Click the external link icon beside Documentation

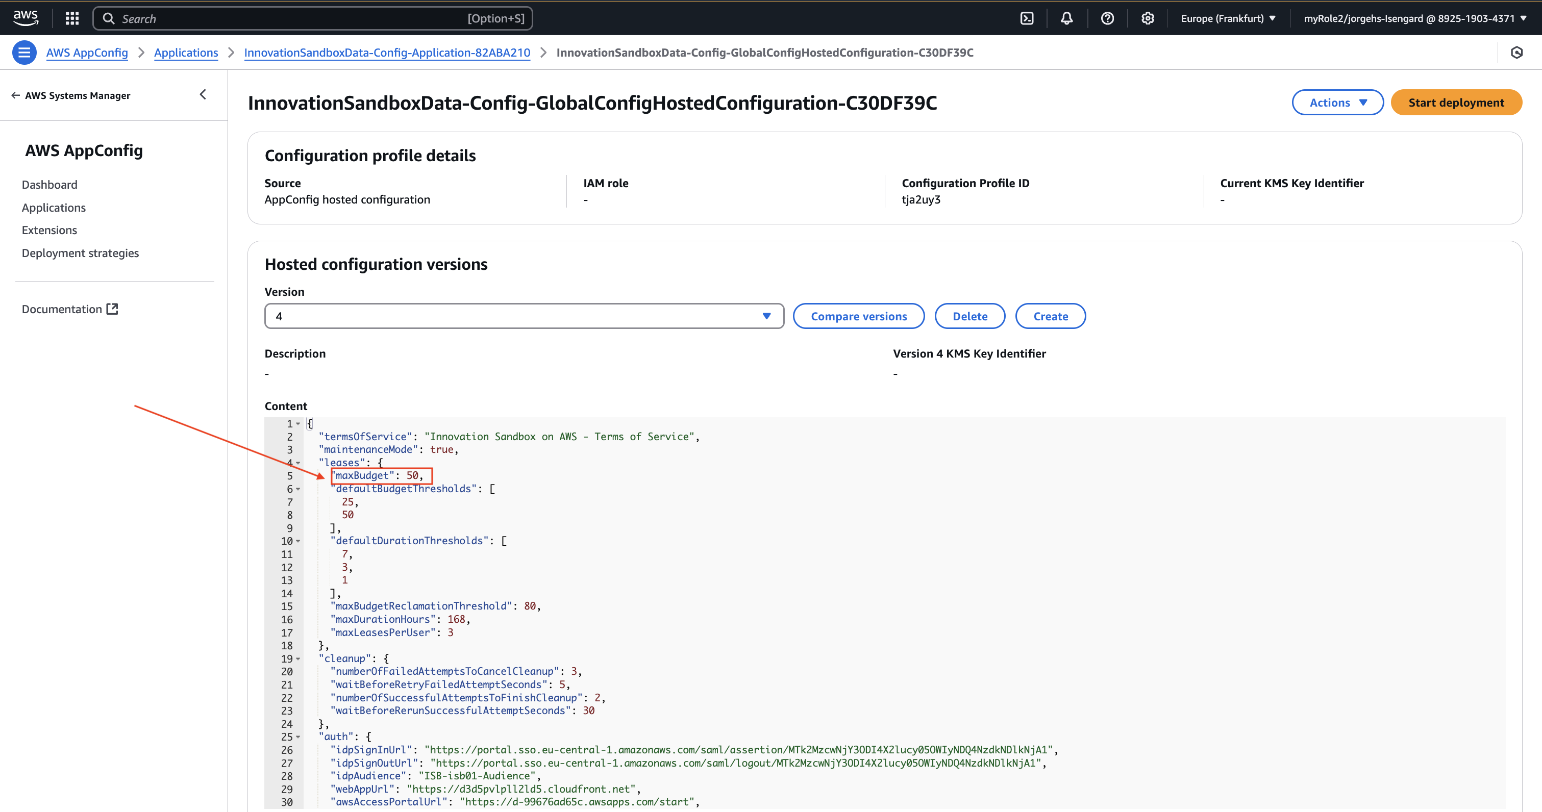click(112, 309)
